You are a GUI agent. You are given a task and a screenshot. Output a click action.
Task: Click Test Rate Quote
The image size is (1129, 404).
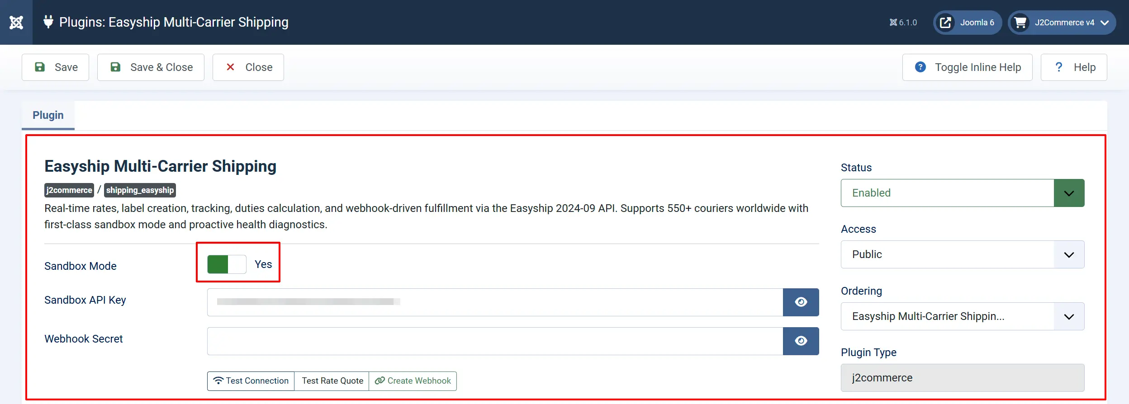click(x=332, y=381)
